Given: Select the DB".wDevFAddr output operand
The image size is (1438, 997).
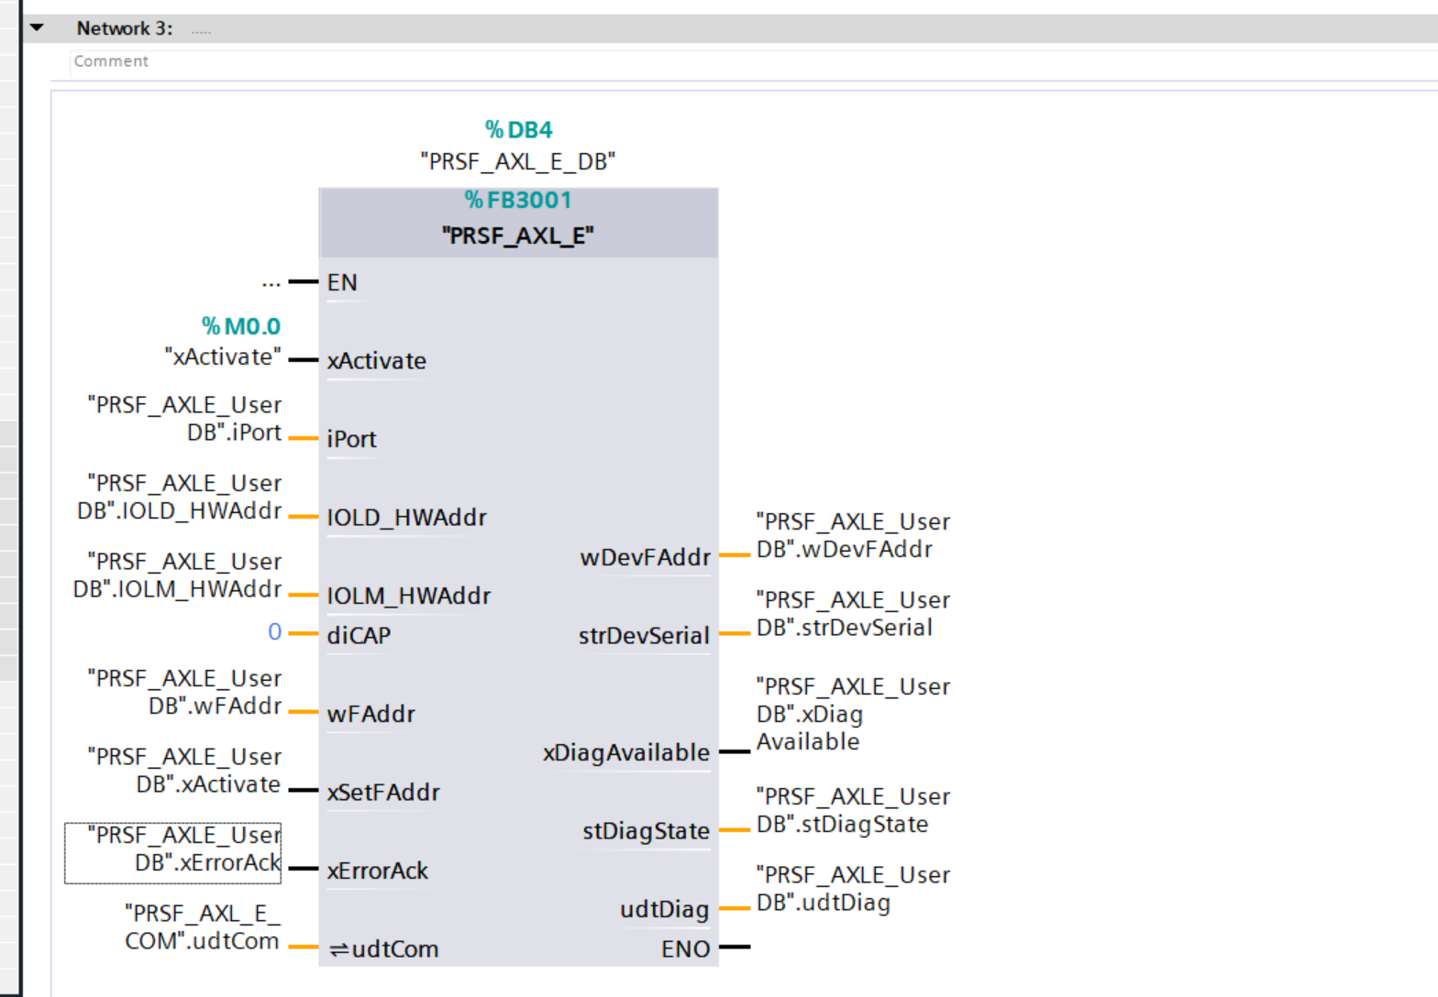Looking at the screenshot, I should pyautogui.click(x=853, y=535).
